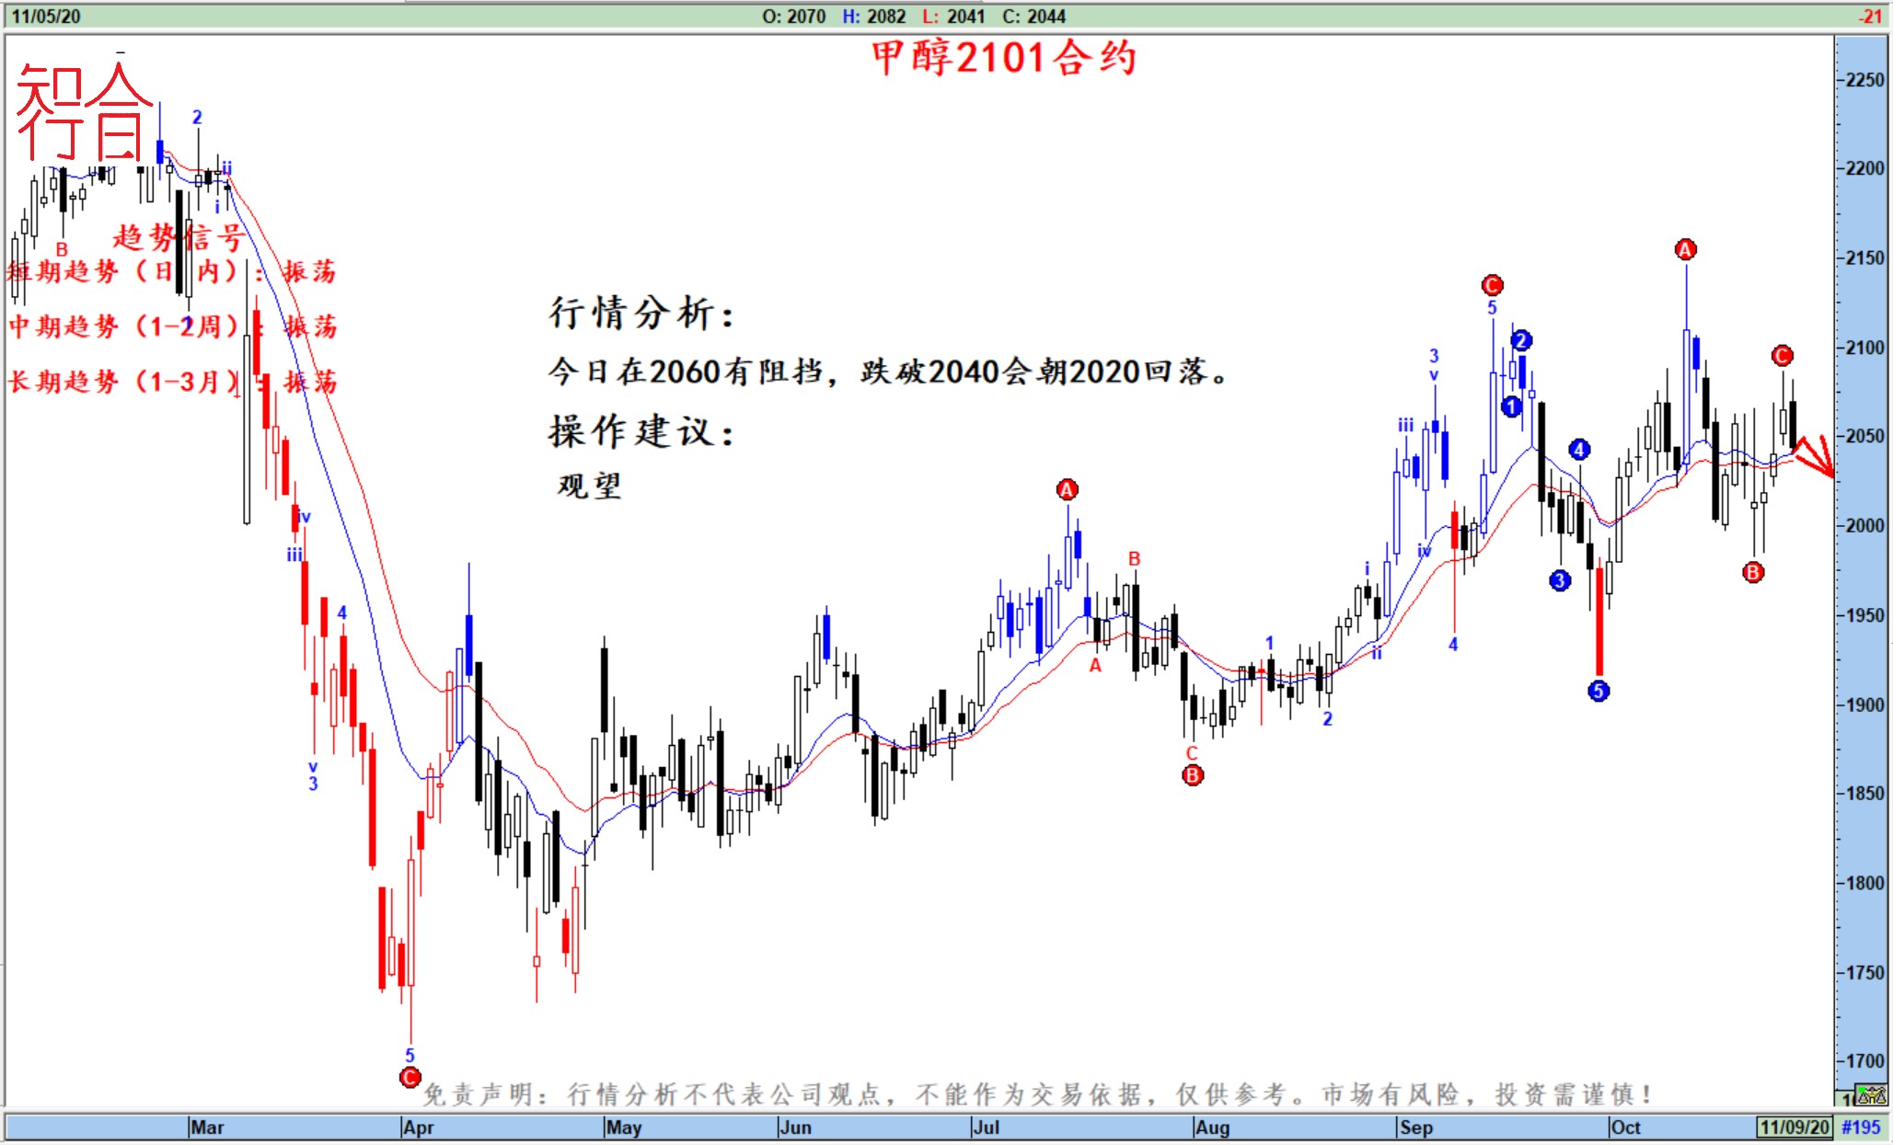Click the 甲醇2101合约 chart title
The width and height of the screenshot is (1893, 1145).
point(1003,58)
